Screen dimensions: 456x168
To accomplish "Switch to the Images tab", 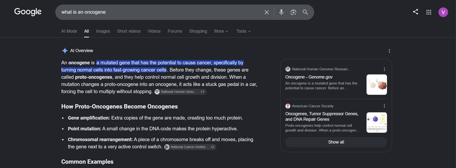I will tap(103, 32).
